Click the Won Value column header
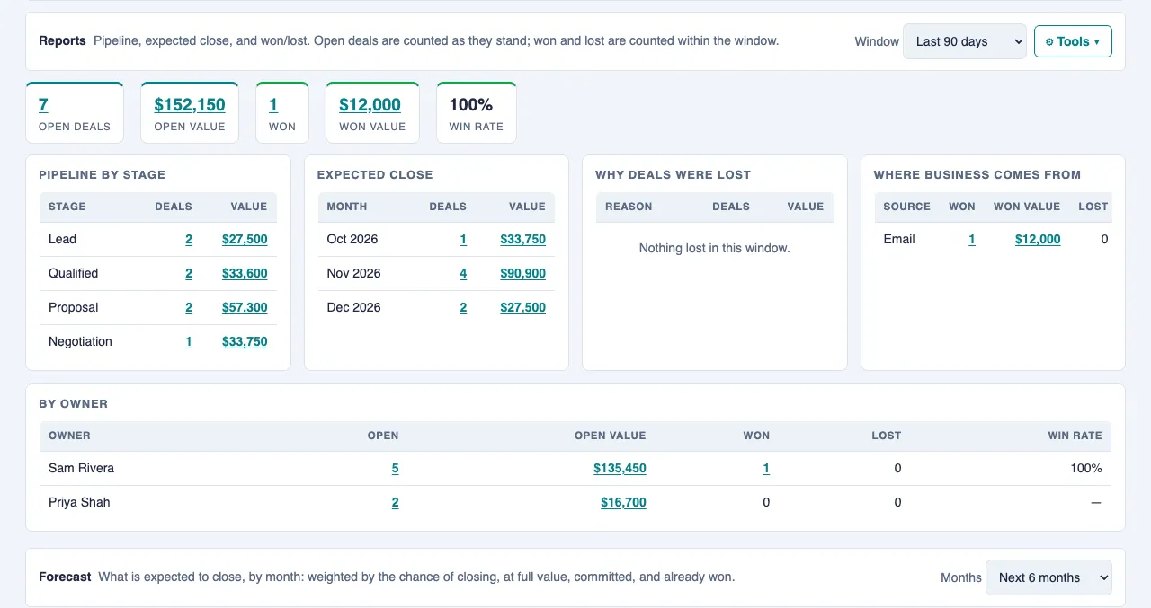 [x=1027, y=206]
